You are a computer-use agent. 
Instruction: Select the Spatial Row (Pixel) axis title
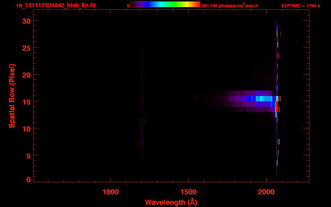click(12, 96)
